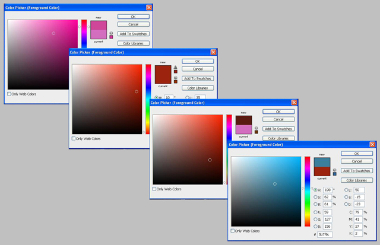Click Cancel in the dark-brown picker window
Viewport: 380px width, 245px height.
tap(278, 119)
